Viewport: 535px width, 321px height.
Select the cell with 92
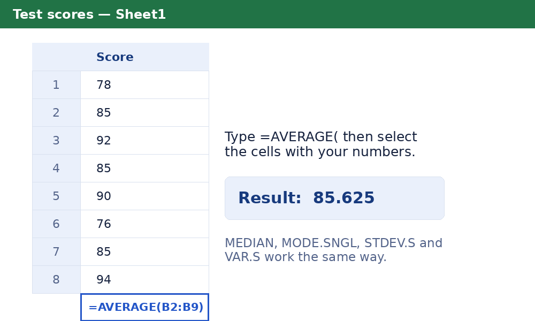pyautogui.click(x=144, y=141)
